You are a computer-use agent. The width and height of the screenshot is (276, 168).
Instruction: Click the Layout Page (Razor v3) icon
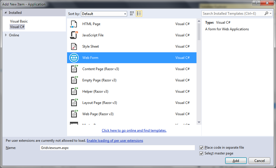74,103
